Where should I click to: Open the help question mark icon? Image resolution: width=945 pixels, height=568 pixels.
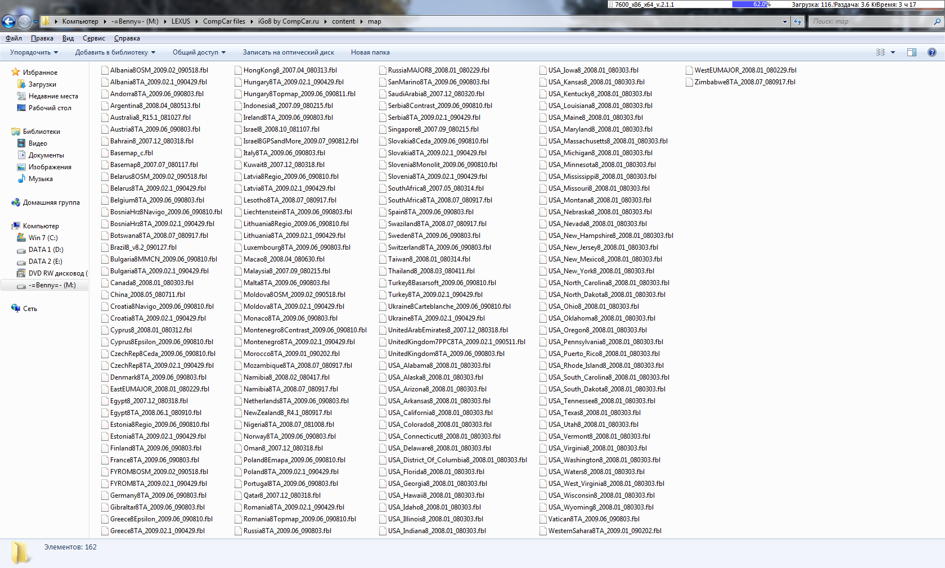click(931, 52)
